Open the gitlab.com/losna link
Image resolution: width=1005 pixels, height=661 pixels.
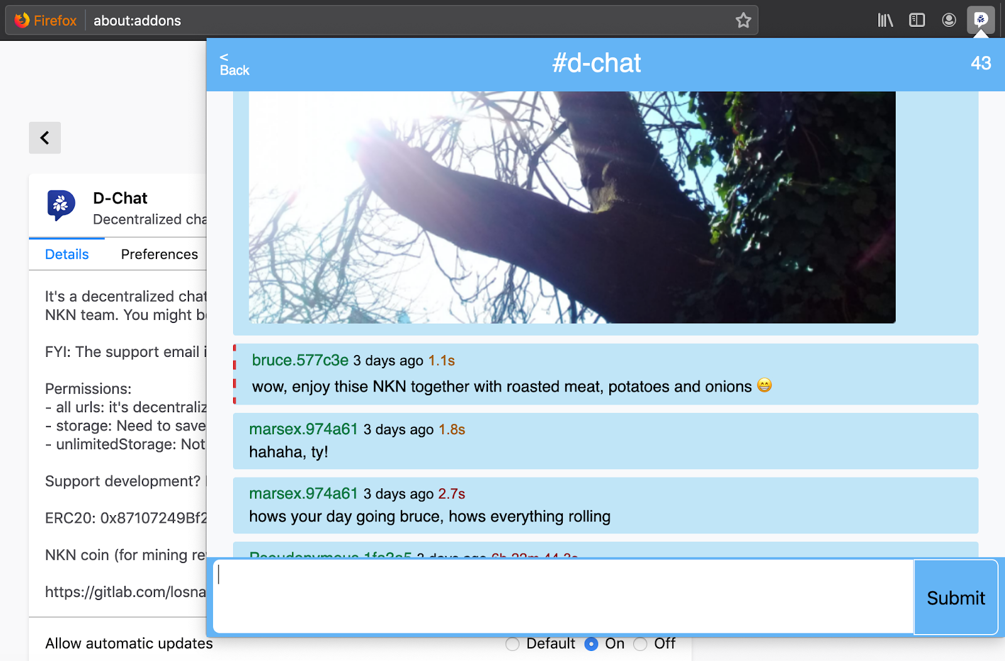pos(126,592)
